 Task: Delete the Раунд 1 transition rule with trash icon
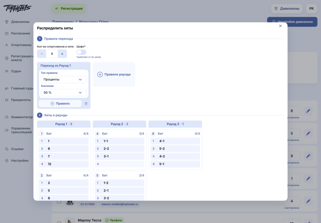tap(86, 103)
